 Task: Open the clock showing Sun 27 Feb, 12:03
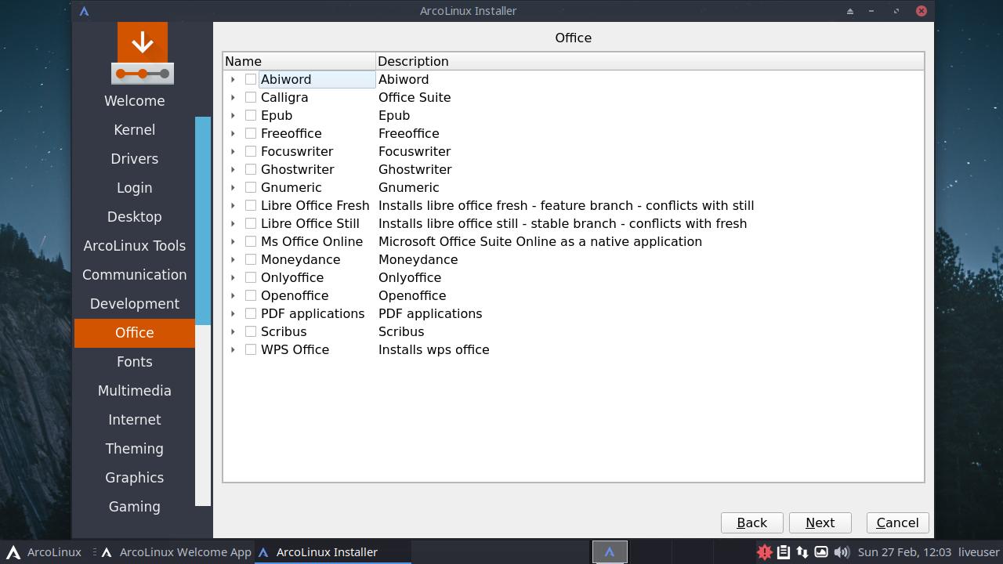[x=904, y=552]
